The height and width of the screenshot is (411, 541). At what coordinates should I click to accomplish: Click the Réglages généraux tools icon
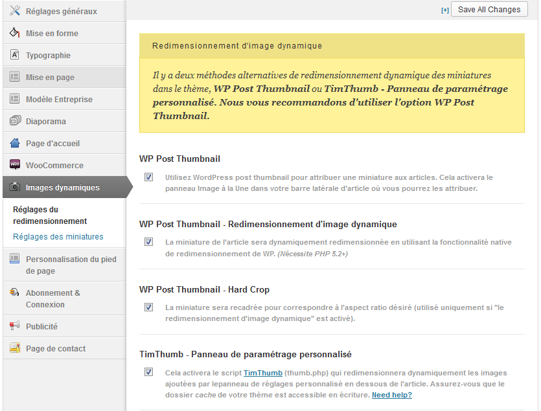pos(14,11)
